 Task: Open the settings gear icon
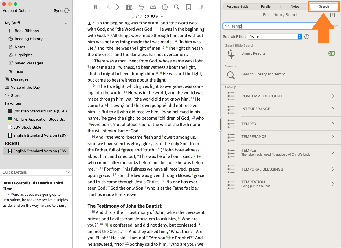coord(165,7)
